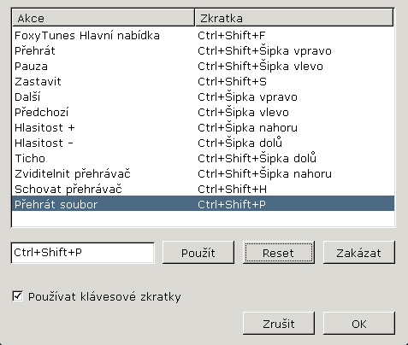408x345 pixels.
Task: Select the Hlasitost + row
Action: [203, 128]
